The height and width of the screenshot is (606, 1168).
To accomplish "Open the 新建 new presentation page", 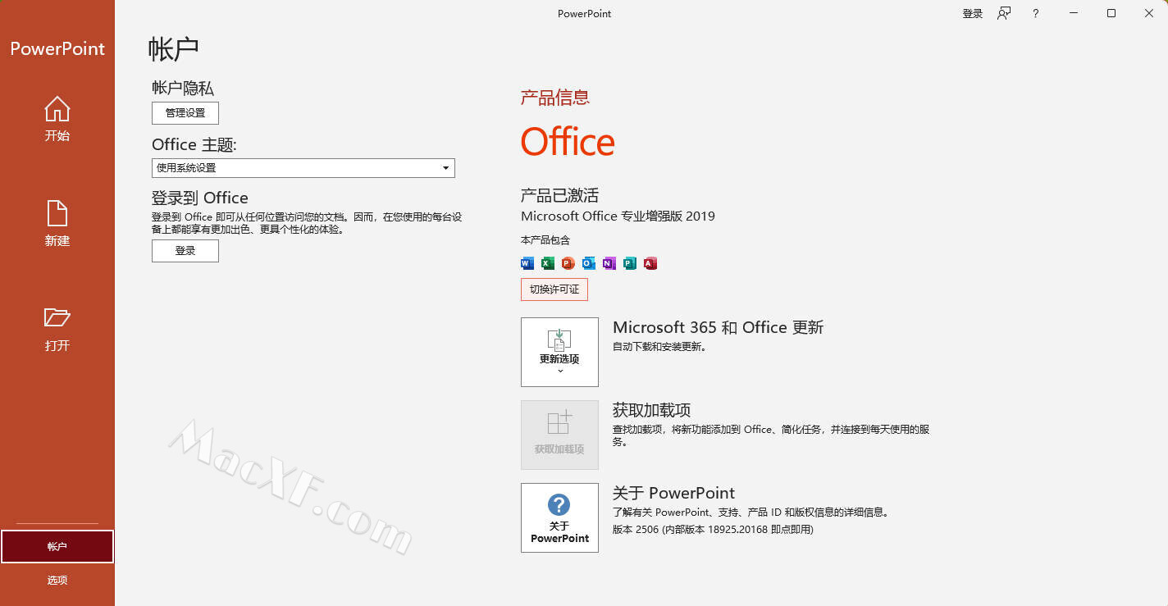I will (57, 224).
